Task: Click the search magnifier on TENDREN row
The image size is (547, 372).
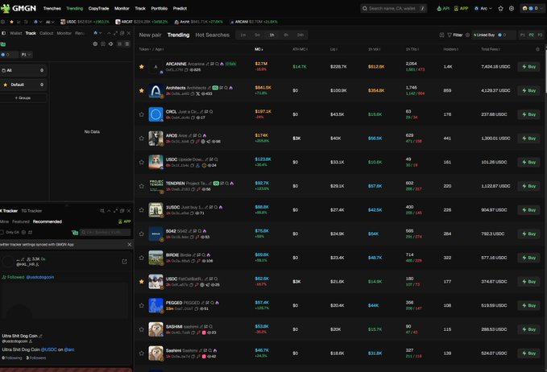Action: click(x=226, y=184)
